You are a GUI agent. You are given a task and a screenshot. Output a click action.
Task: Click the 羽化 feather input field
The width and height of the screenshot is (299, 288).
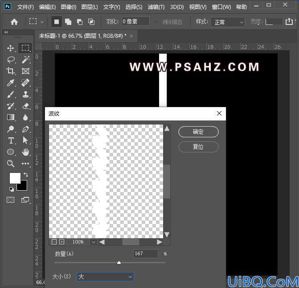point(135,21)
